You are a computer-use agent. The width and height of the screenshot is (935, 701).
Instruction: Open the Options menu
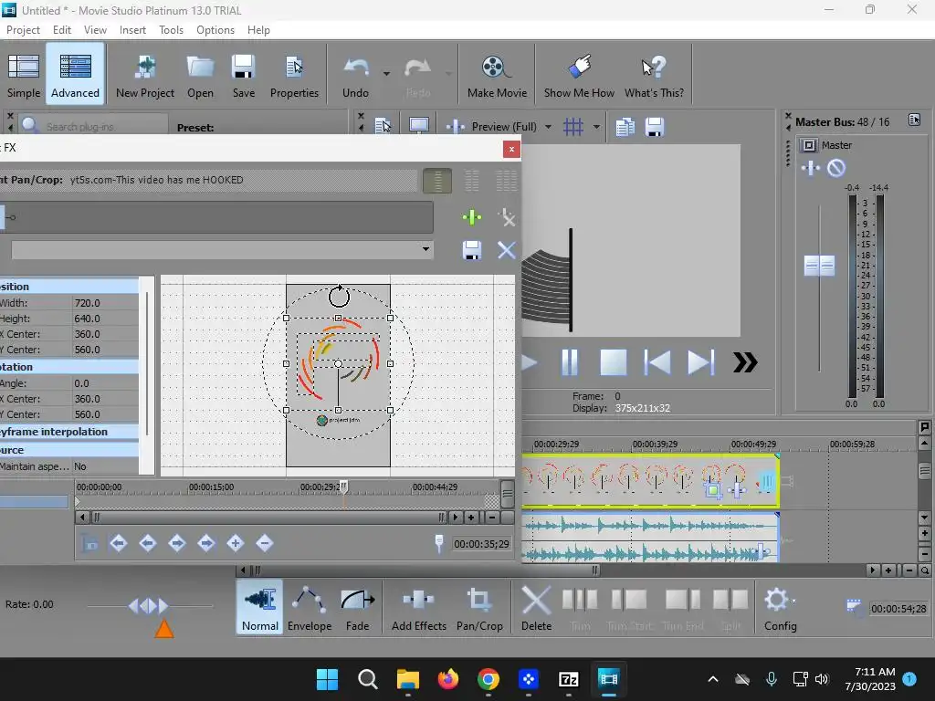[x=215, y=30]
